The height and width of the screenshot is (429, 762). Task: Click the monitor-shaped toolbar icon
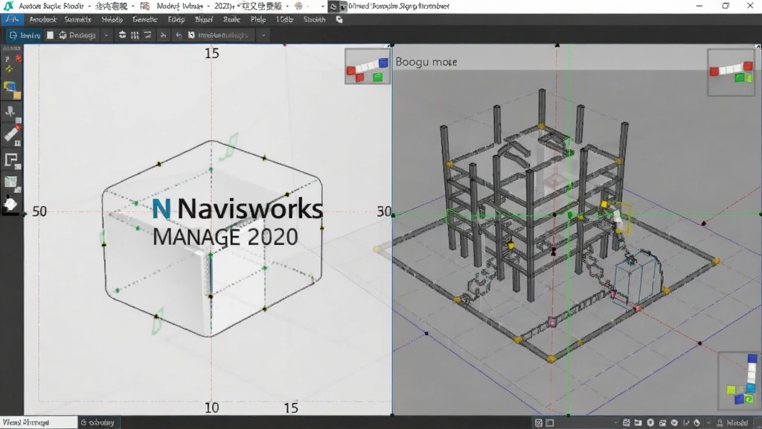click(x=148, y=35)
